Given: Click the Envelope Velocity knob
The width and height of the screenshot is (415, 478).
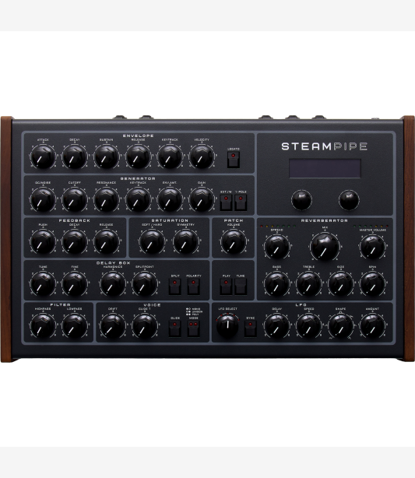Looking at the screenshot, I should (x=202, y=157).
